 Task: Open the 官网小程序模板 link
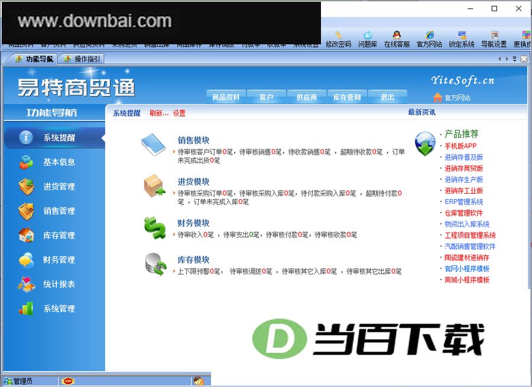click(x=467, y=269)
